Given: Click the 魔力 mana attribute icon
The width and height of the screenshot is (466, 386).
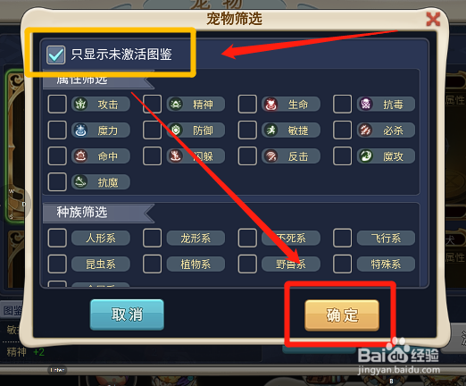Looking at the screenshot, I should pos(80,130).
